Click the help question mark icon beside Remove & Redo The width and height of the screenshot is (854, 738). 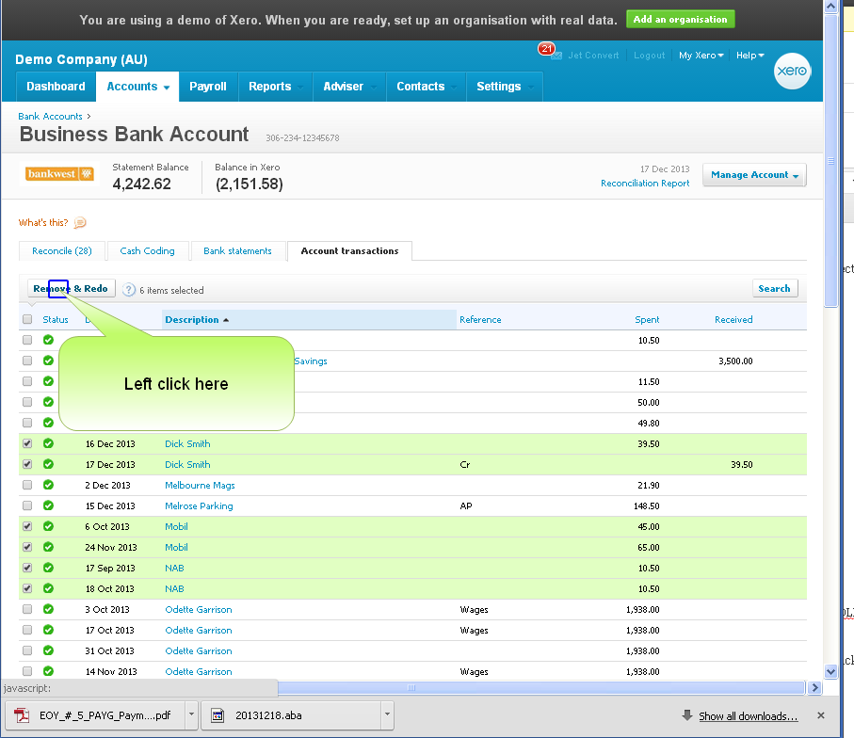(129, 290)
